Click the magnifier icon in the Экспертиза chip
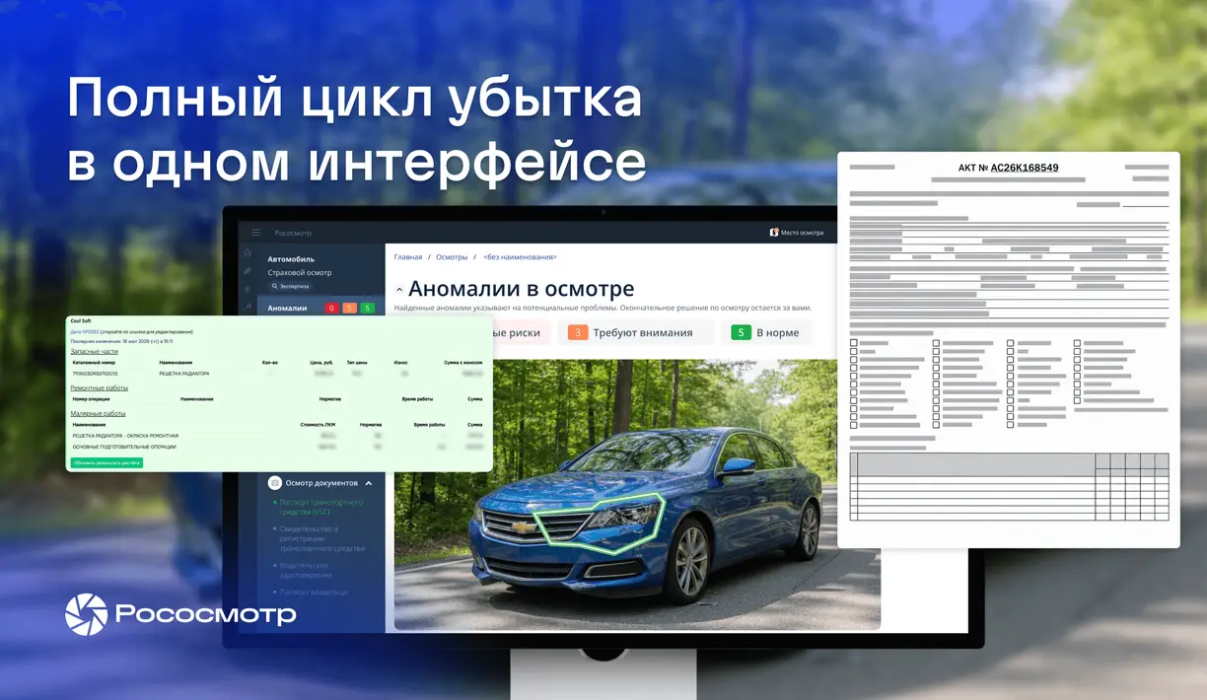 275,286
